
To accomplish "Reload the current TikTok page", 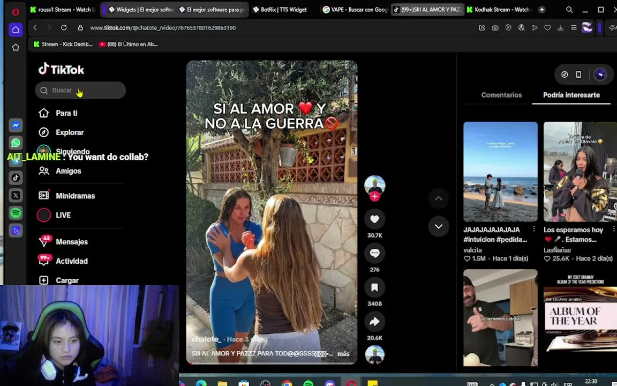I will [64, 27].
